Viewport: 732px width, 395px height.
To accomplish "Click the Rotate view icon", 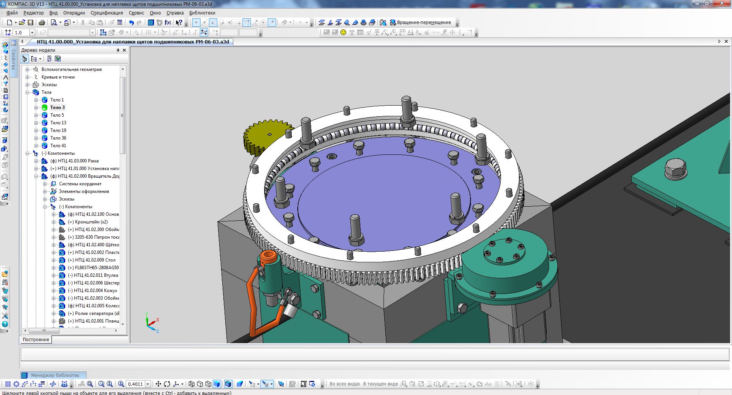I will click(167, 384).
